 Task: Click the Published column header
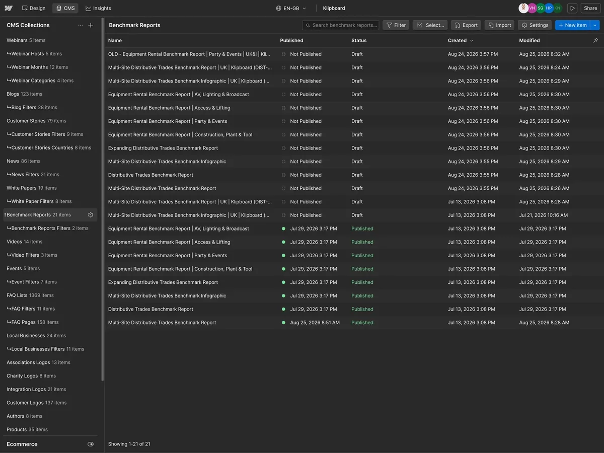[291, 40]
